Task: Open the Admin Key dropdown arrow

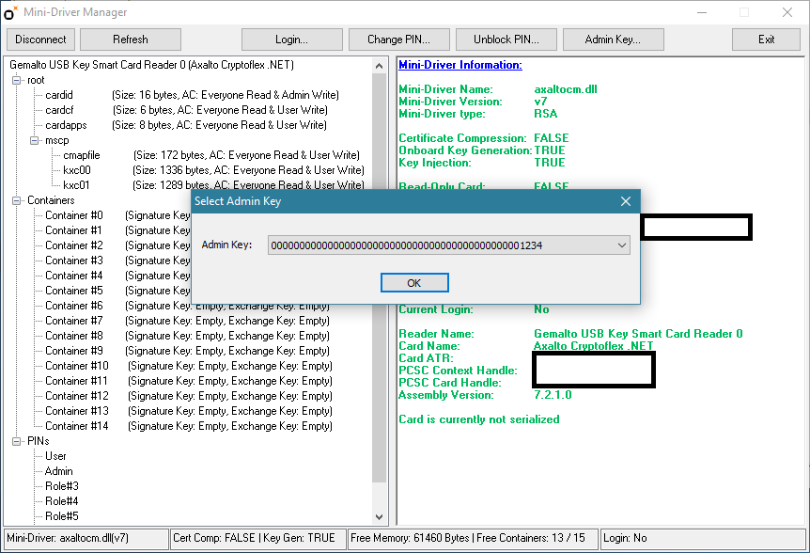Action: [622, 245]
